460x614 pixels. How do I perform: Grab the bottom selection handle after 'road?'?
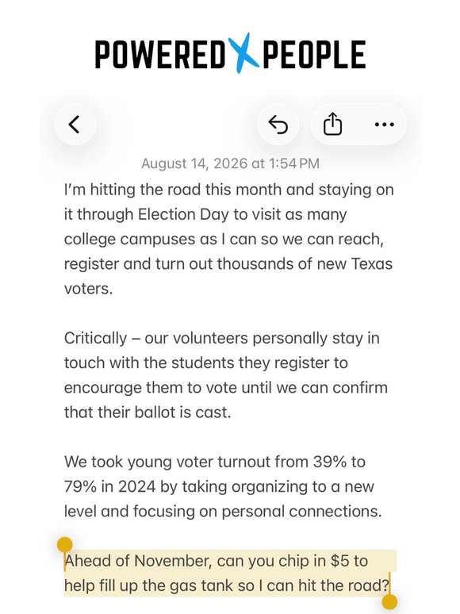coord(389,601)
